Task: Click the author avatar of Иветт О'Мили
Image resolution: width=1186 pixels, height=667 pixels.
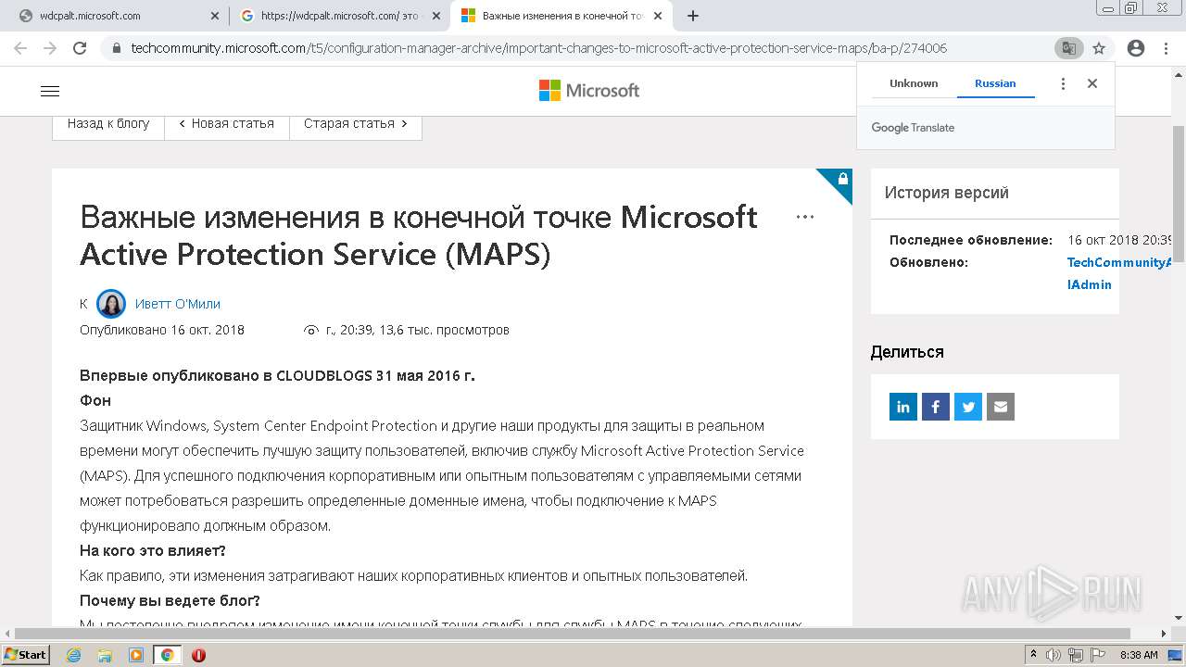Action: [x=111, y=304]
